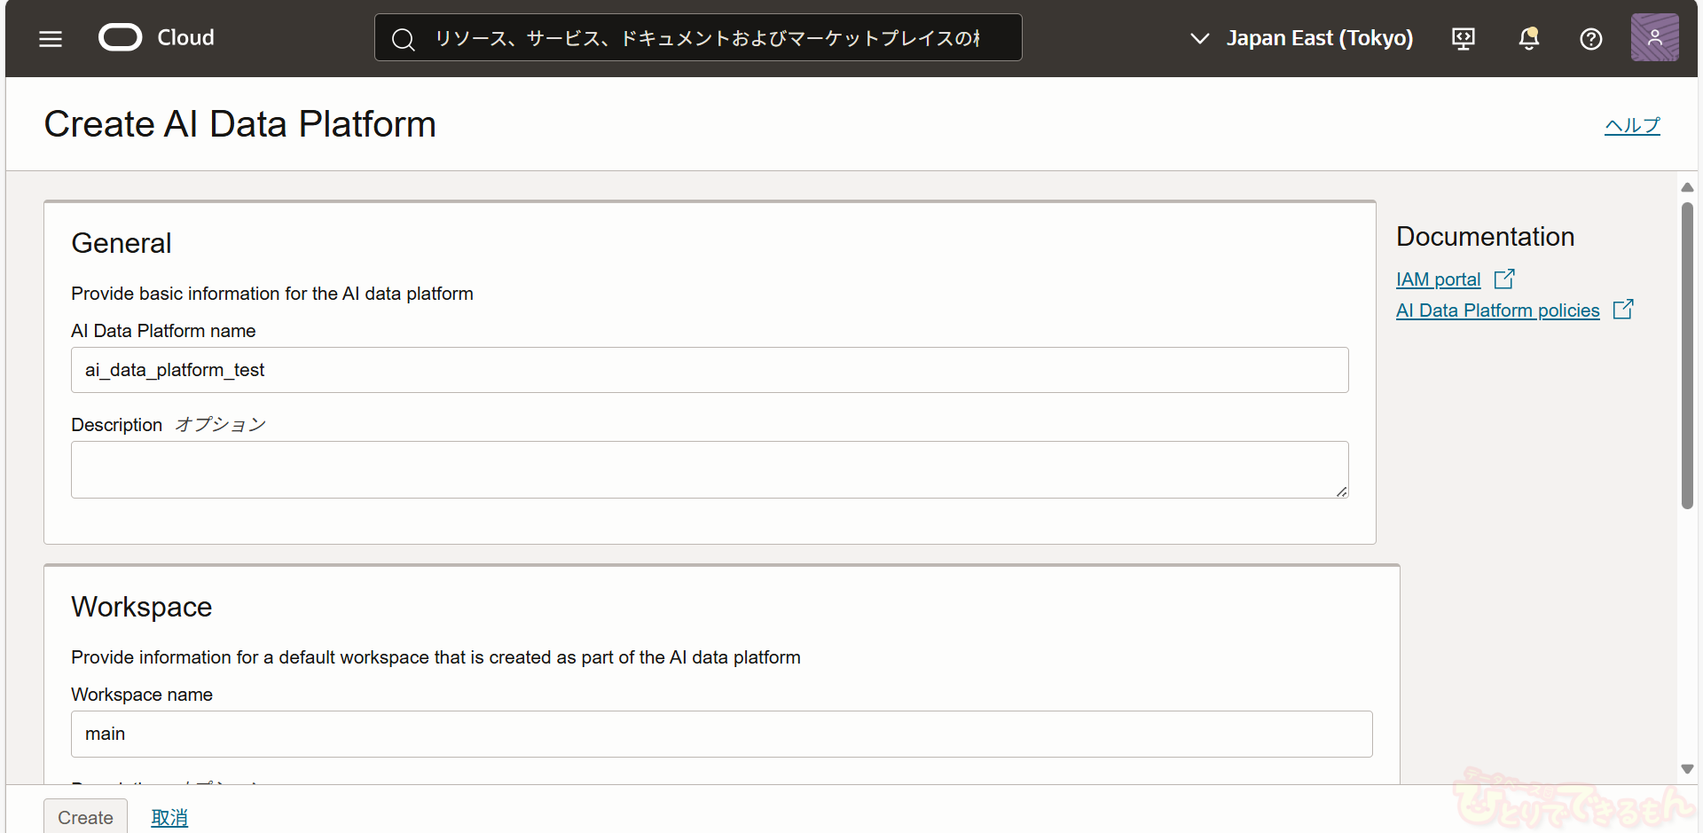Open the notifications bell
Viewport: 1703px width, 833px height.
tap(1528, 38)
